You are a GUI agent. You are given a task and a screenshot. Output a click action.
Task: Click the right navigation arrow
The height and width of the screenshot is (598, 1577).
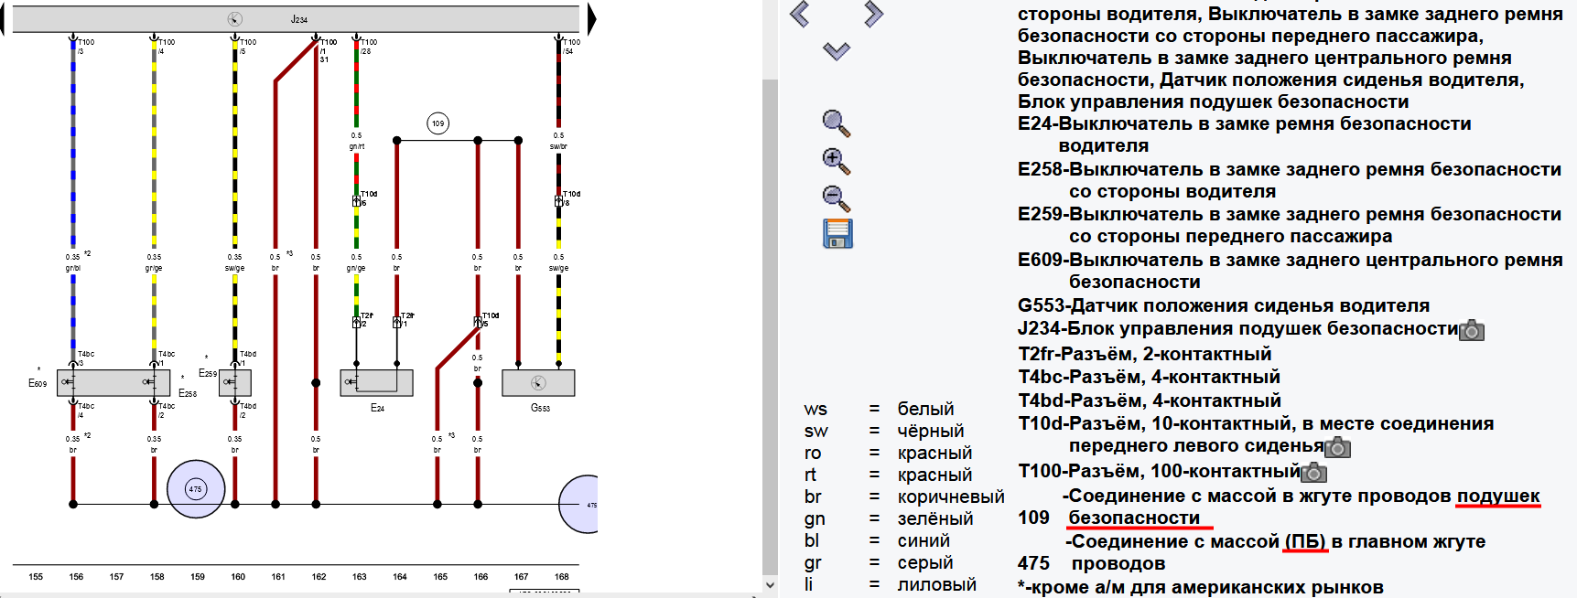pyautogui.click(x=873, y=14)
